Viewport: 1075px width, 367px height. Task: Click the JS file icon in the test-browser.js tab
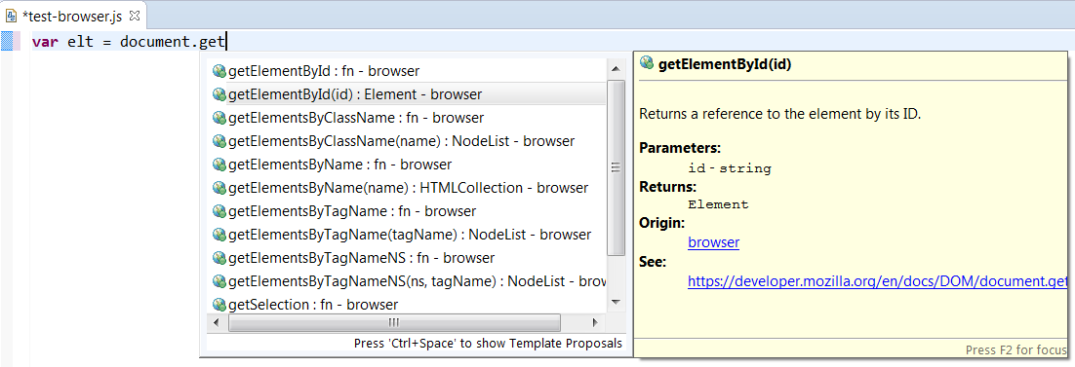[x=12, y=15]
